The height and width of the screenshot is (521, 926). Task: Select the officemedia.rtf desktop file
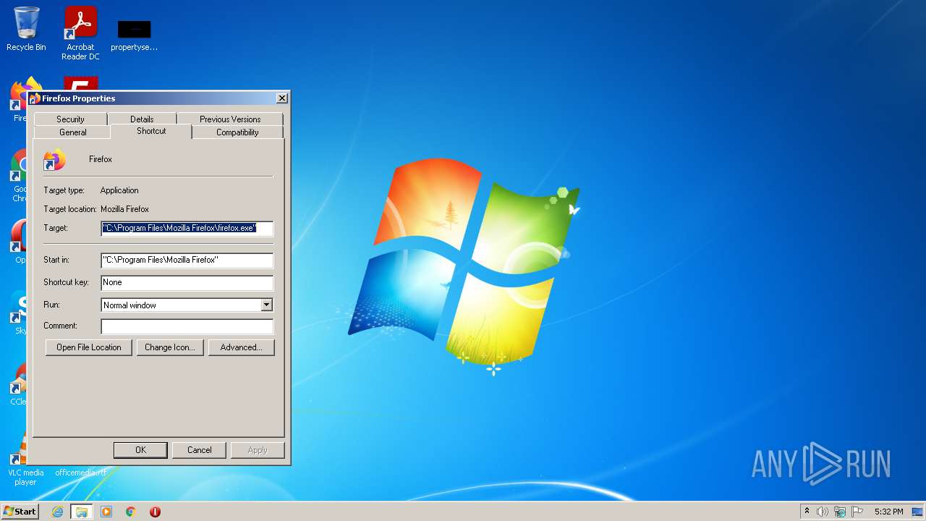coord(80,473)
